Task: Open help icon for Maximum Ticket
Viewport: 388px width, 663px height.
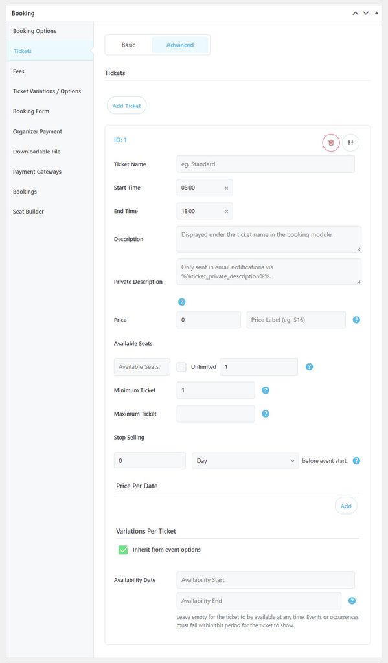Action: 266,414
